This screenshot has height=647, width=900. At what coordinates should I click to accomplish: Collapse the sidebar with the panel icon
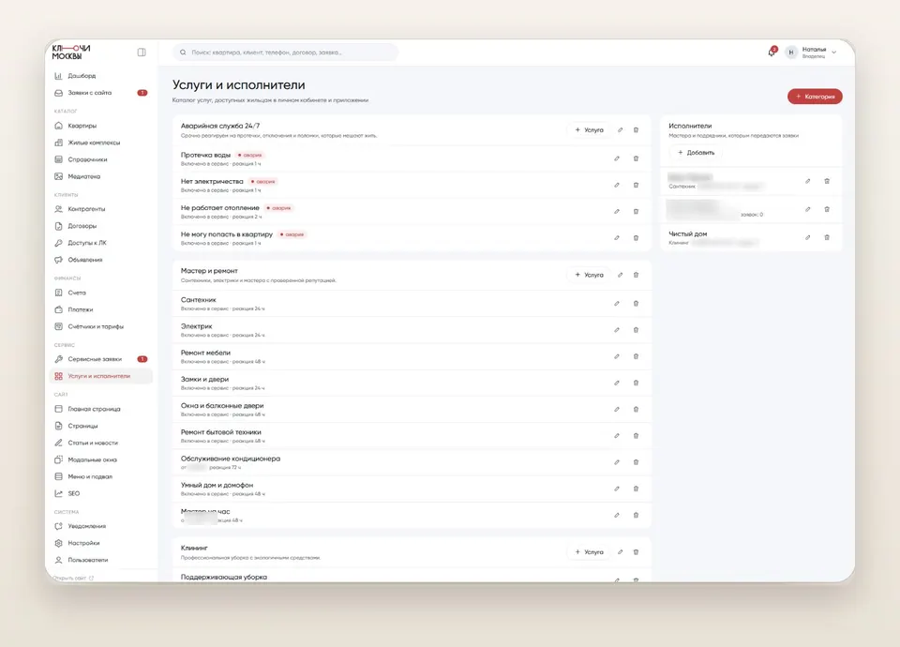coord(142,53)
